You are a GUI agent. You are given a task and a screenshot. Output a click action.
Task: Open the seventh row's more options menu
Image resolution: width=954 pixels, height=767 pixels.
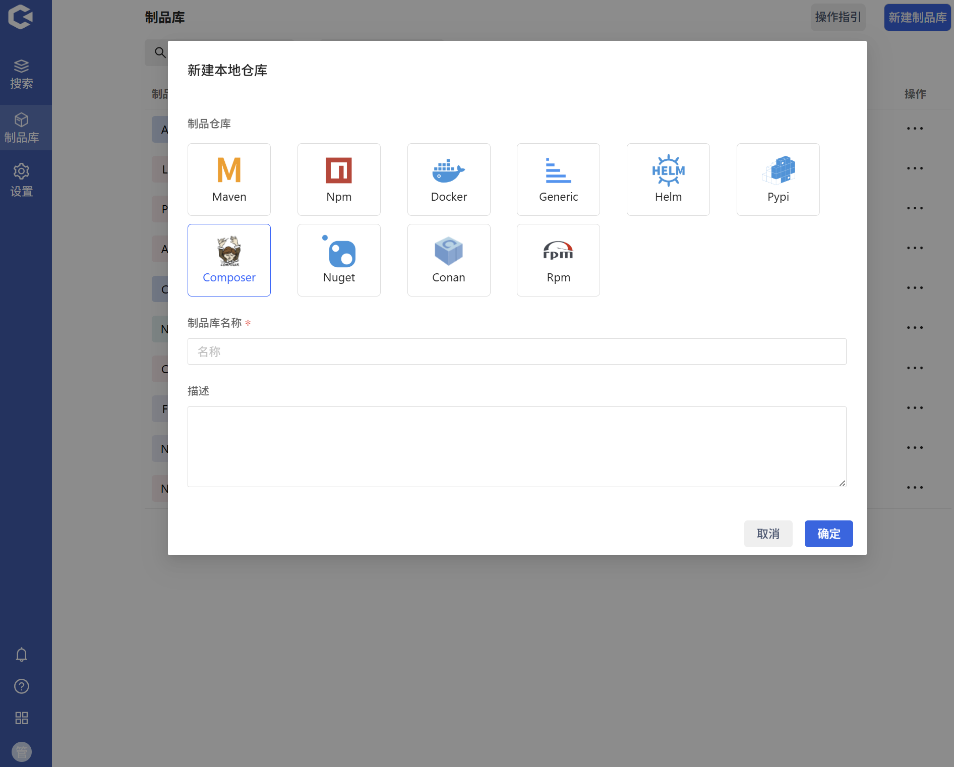915,368
